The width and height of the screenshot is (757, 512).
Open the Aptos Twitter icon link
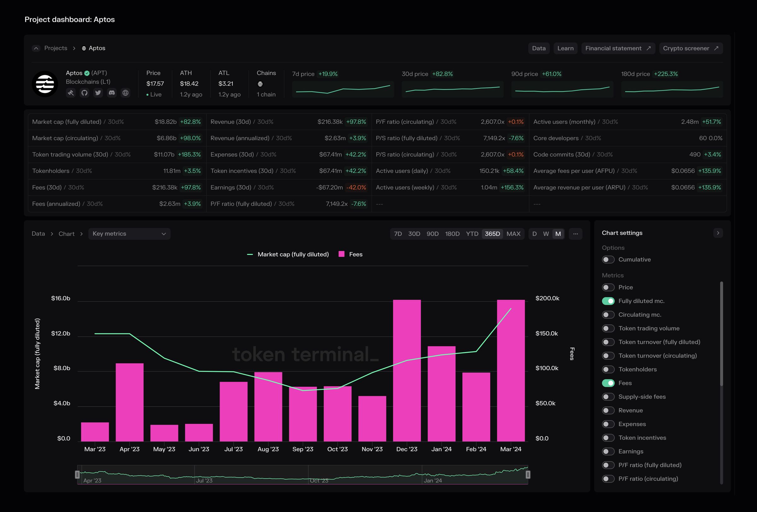[x=98, y=93]
